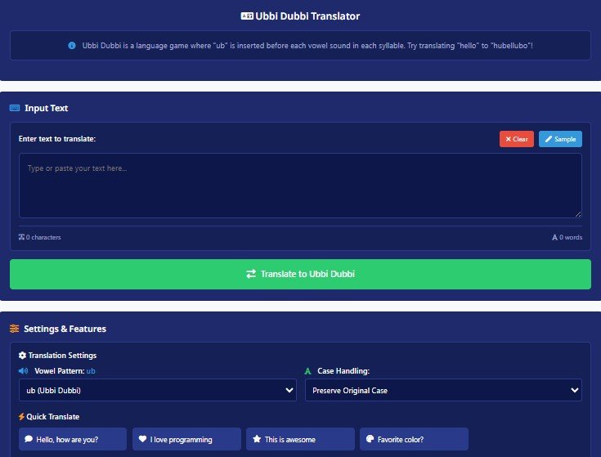Screen dimensions: 601x457
Task: Click the swap arrows icon on Translate button
Action: pos(251,274)
